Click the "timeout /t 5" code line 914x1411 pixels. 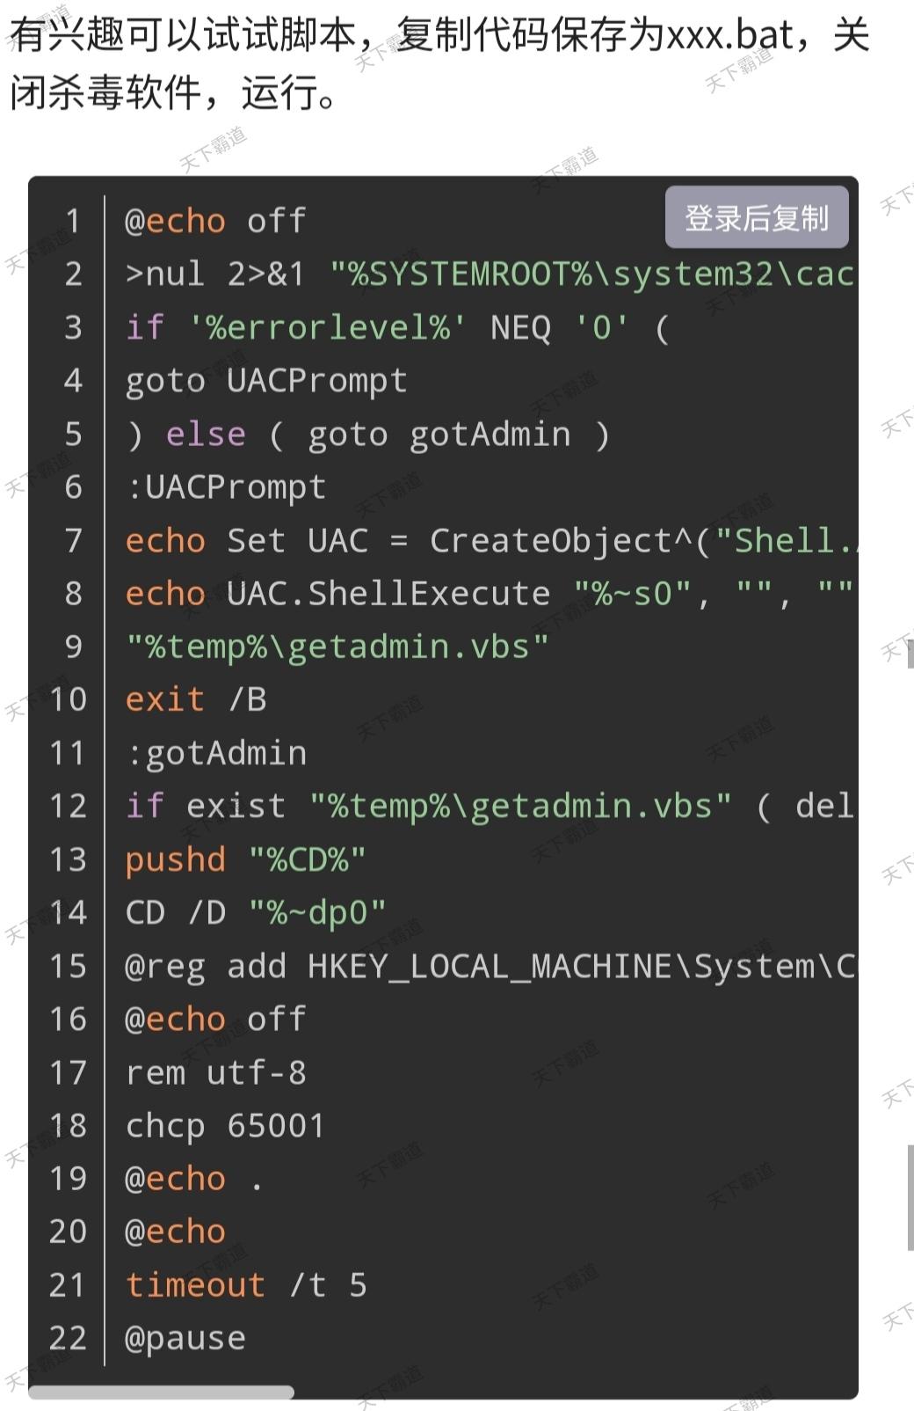(x=246, y=1285)
